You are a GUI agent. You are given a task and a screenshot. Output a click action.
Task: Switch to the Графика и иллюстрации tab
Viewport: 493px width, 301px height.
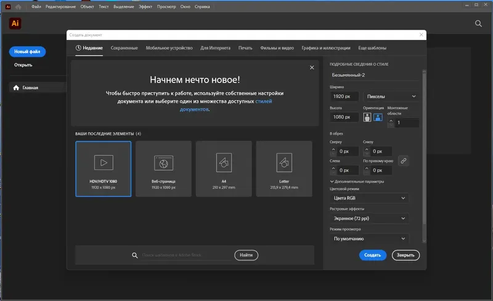pos(326,48)
